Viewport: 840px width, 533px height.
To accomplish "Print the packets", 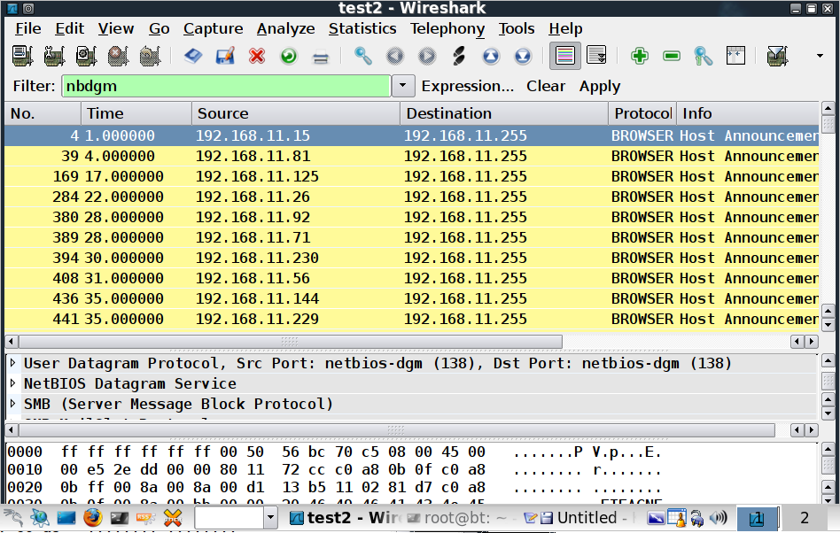I will click(x=321, y=56).
